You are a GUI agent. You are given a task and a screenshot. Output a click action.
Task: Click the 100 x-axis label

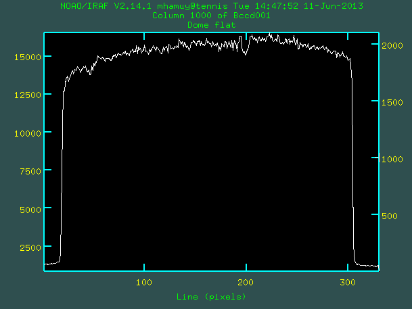143,283
